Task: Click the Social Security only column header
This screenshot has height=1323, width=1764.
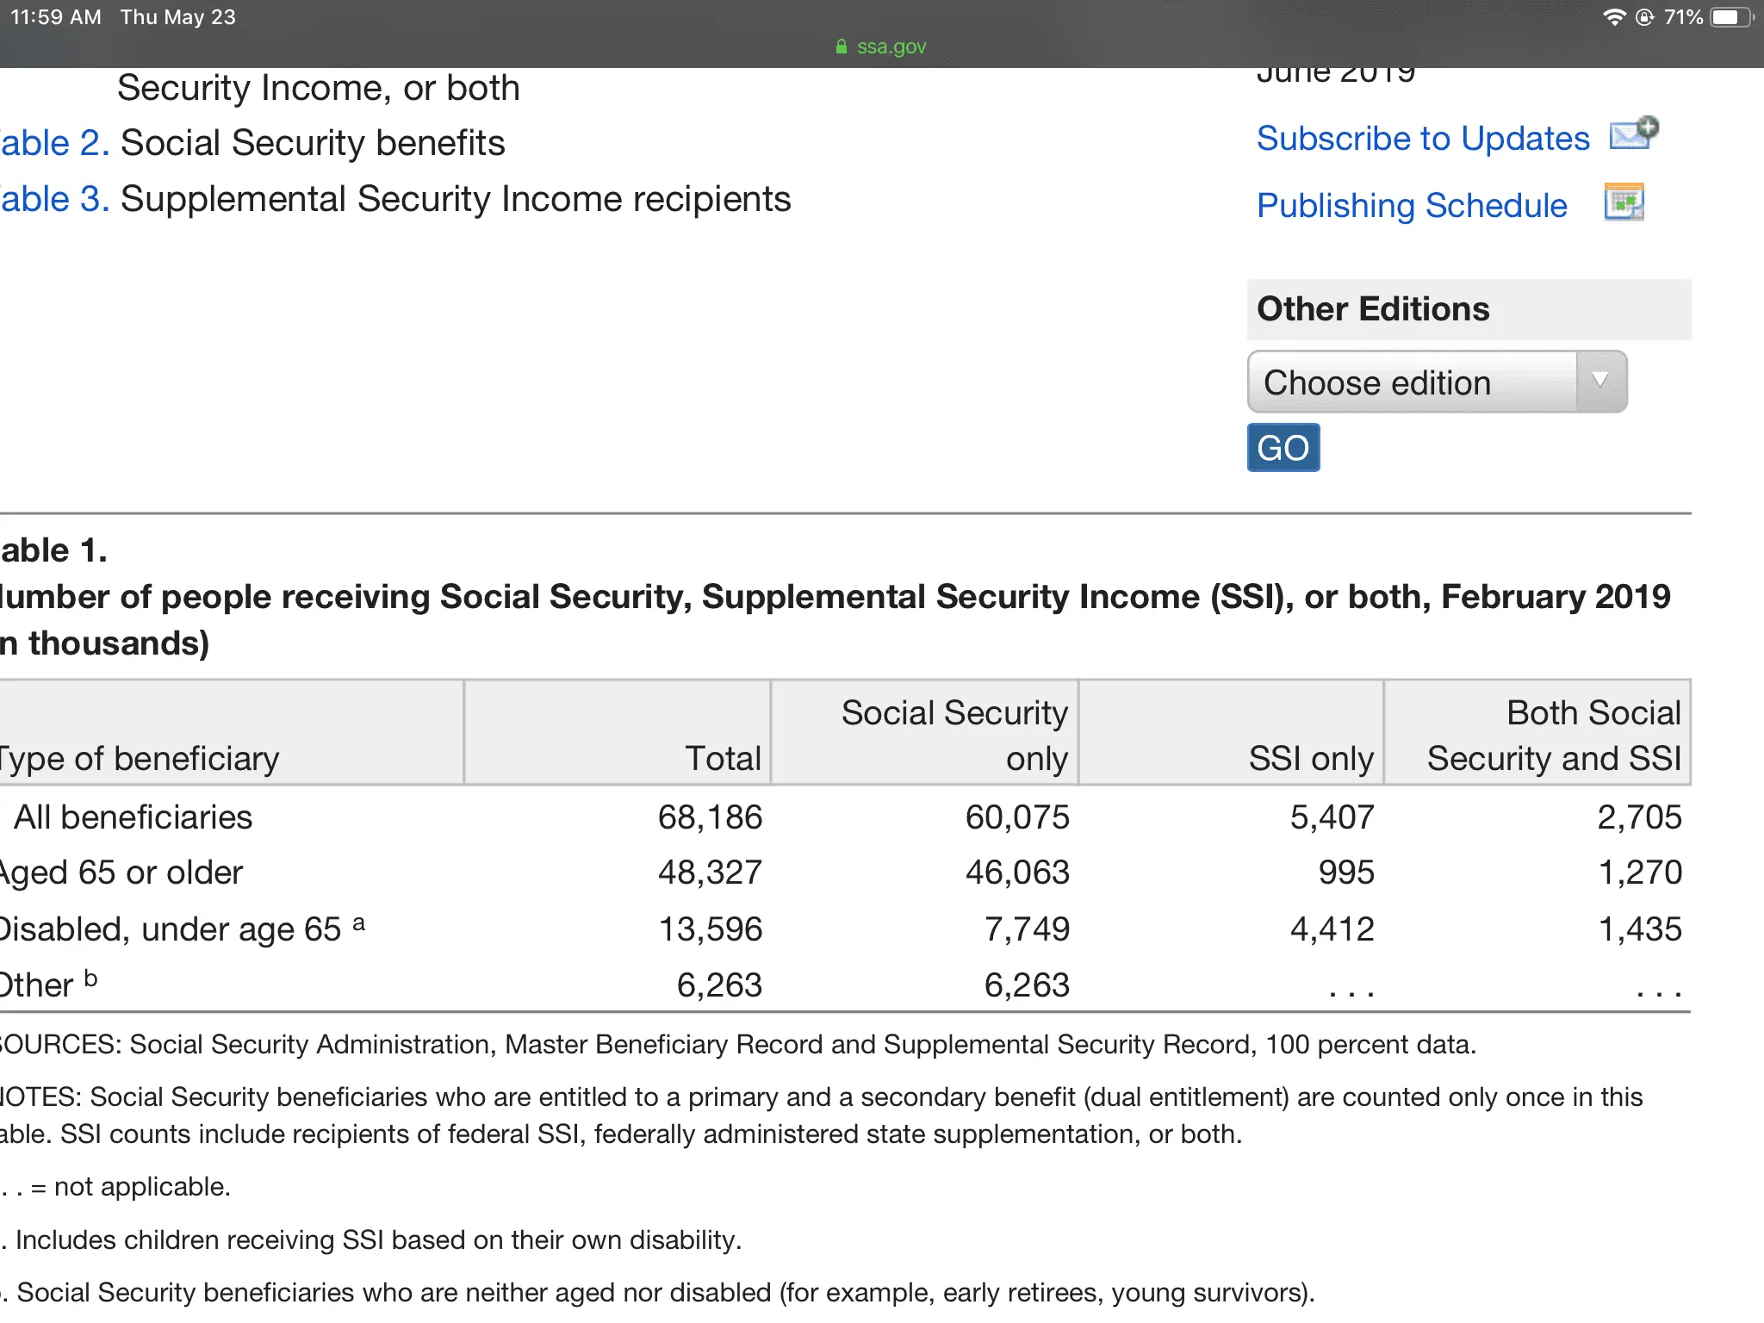Action: 953,735
